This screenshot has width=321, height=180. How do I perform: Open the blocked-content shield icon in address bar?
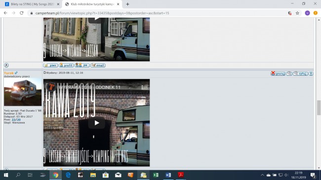289,13
